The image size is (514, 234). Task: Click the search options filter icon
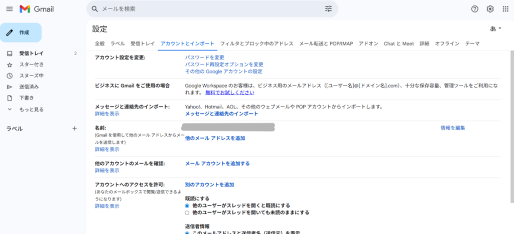pyautogui.click(x=328, y=9)
